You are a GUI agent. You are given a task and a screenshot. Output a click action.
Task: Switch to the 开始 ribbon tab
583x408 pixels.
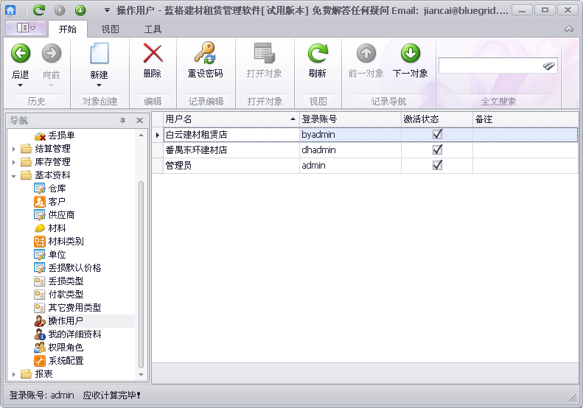click(x=68, y=29)
